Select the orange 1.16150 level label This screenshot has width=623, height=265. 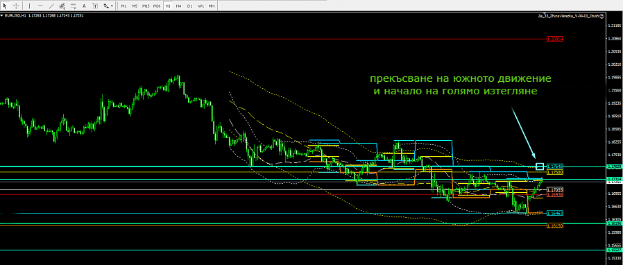(x=554, y=225)
